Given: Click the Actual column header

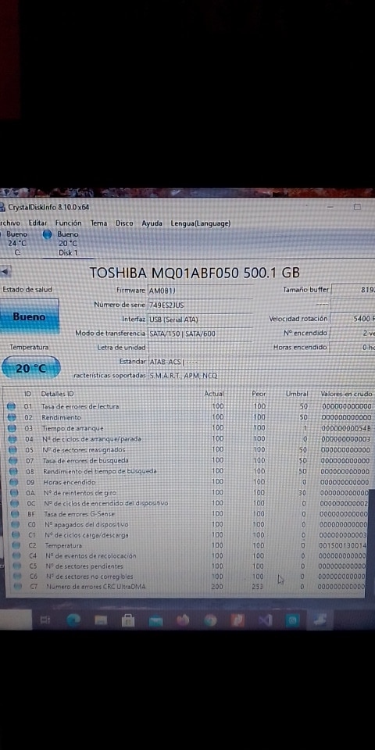Looking at the screenshot, I should click(x=214, y=394).
